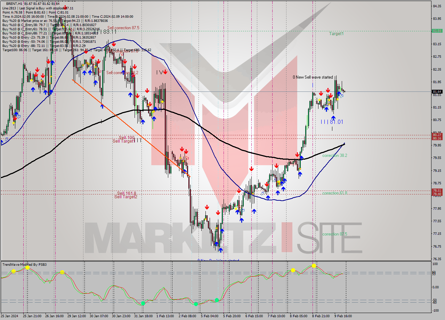Click the red 78.51 price tag

437,190
